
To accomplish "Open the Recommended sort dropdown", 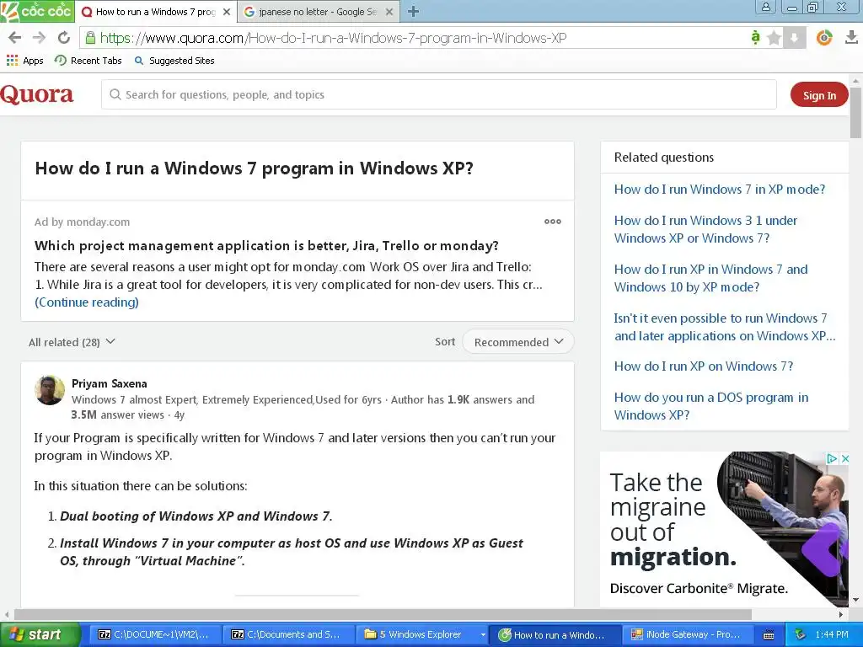I will point(518,342).
